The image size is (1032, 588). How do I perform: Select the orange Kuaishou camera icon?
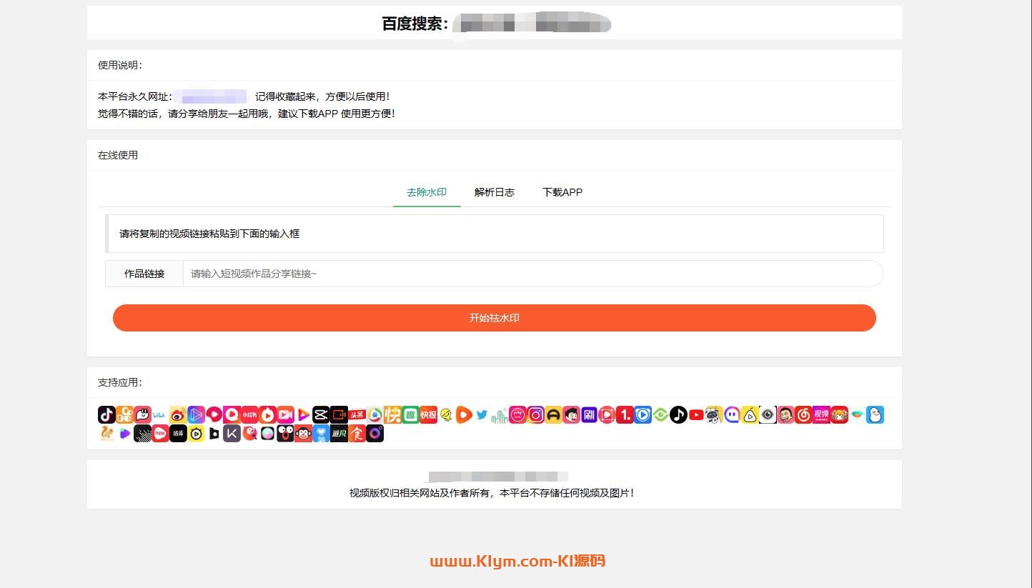tap(124, 415)
